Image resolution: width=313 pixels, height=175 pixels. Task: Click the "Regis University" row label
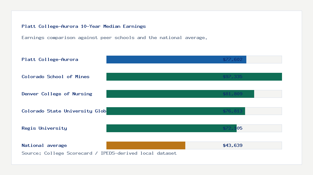pos(44,128)
